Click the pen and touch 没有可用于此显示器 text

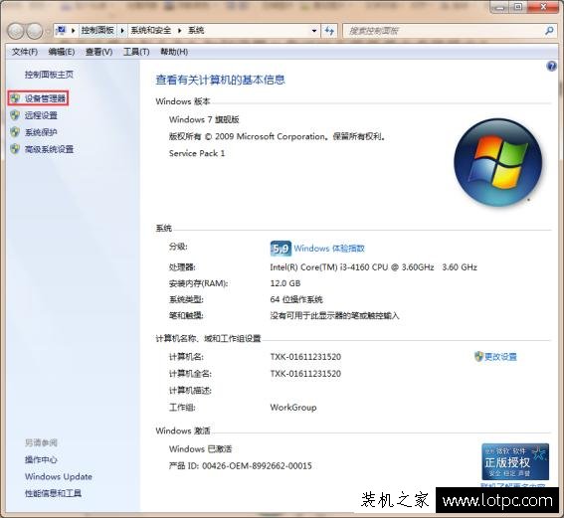(x=334, y=315)
